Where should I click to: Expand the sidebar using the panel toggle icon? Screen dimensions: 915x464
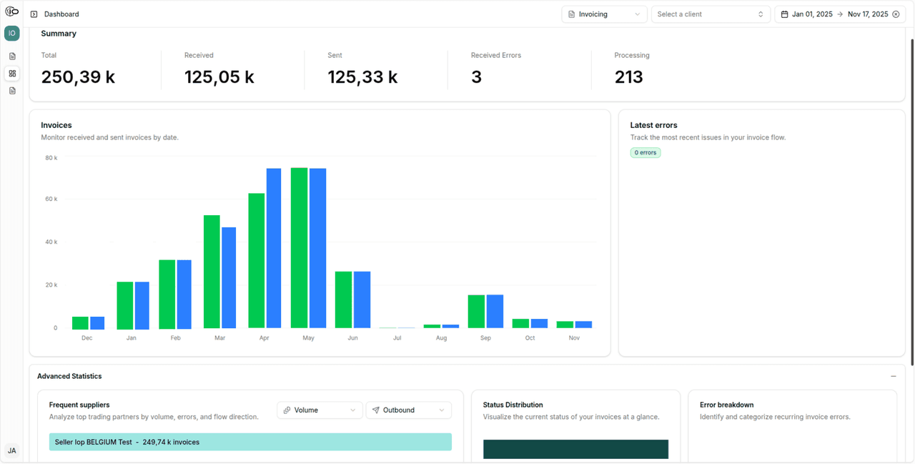click(34, 14)
